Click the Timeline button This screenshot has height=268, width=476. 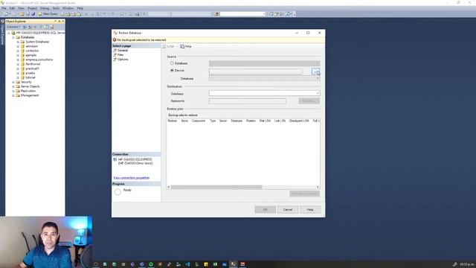tap(309, 101)
